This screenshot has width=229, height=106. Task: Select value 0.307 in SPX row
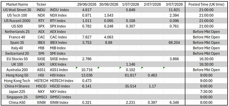tap(130, 26)
